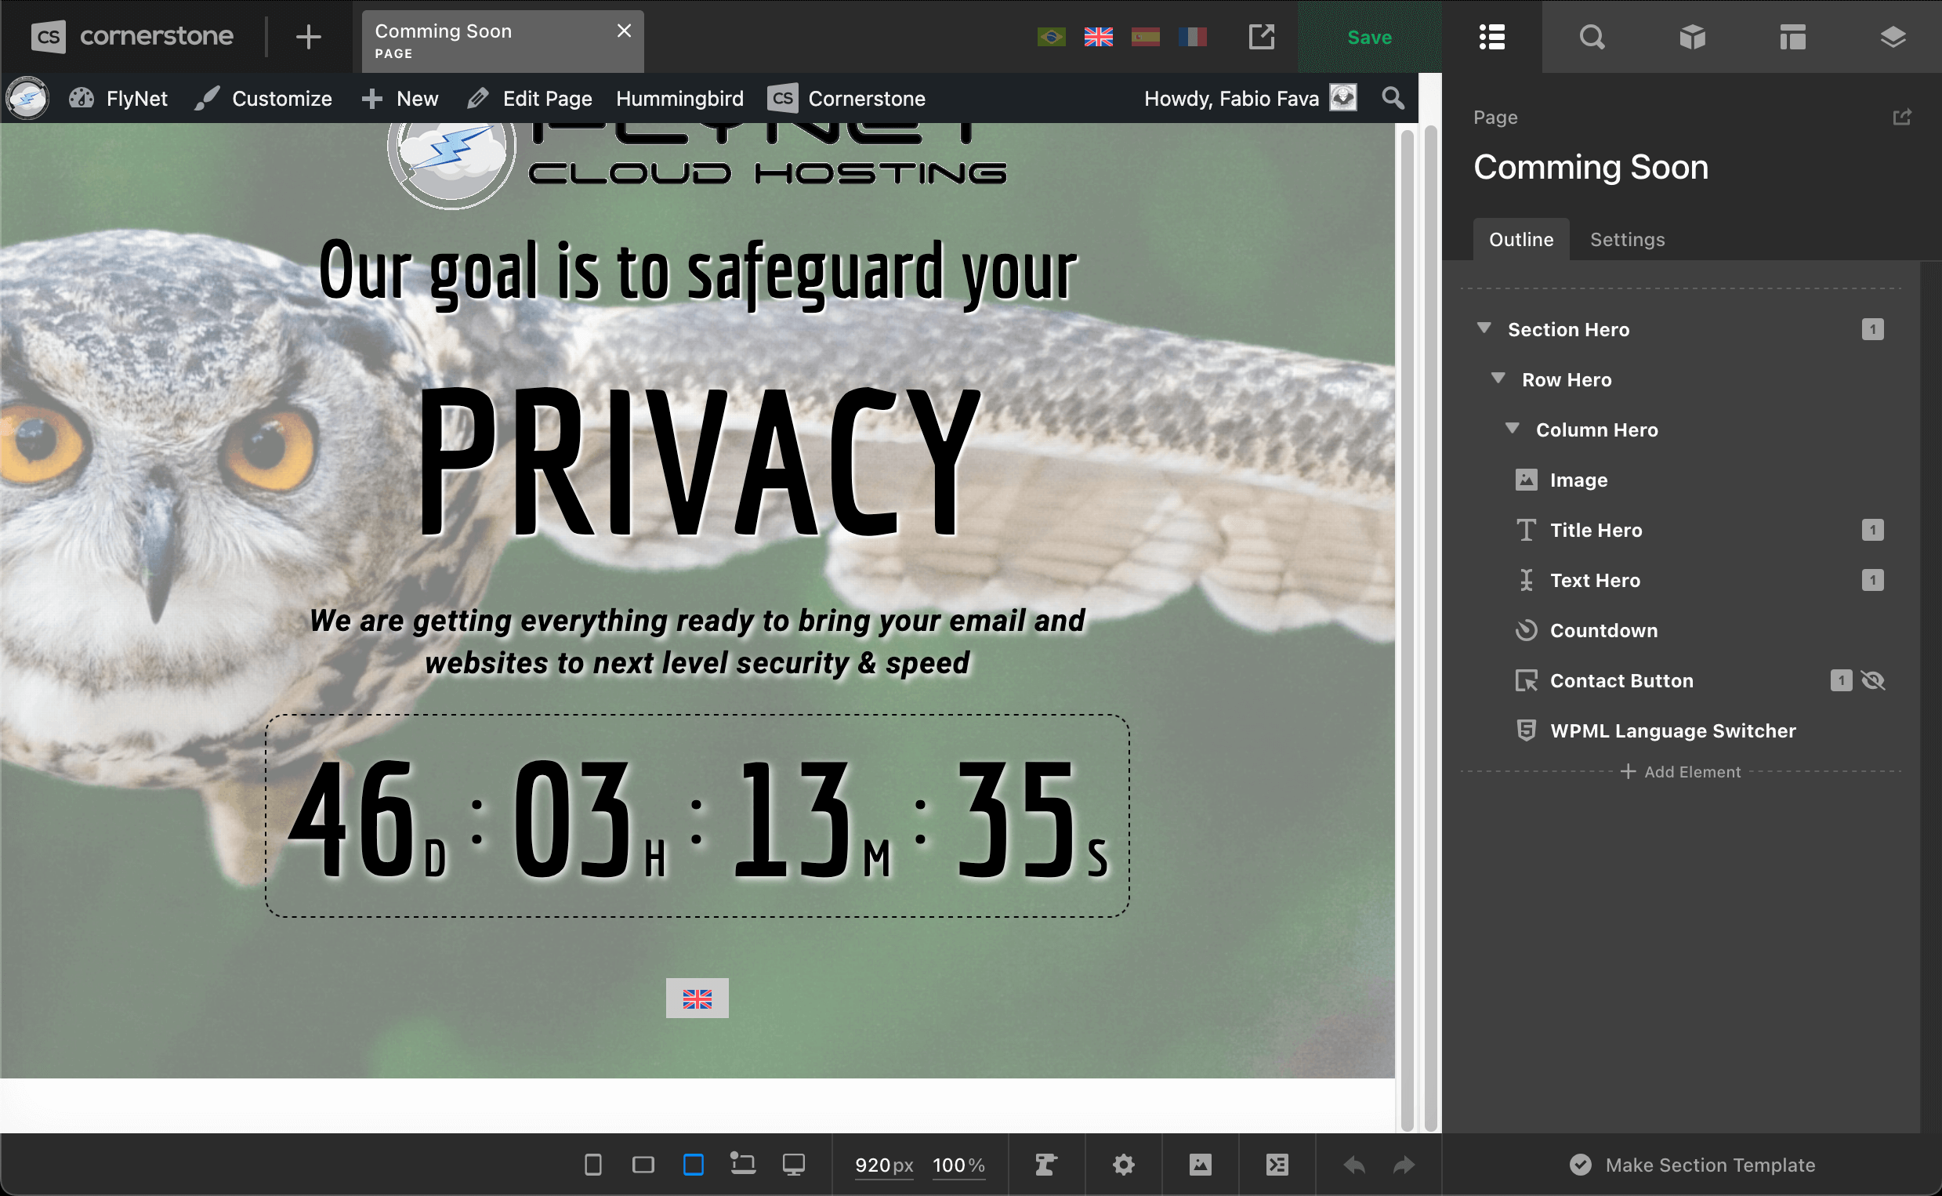Viewport: 1942px width, 1196px height.
Task: Switch to the Outline tab
Action: (1520, 239)
